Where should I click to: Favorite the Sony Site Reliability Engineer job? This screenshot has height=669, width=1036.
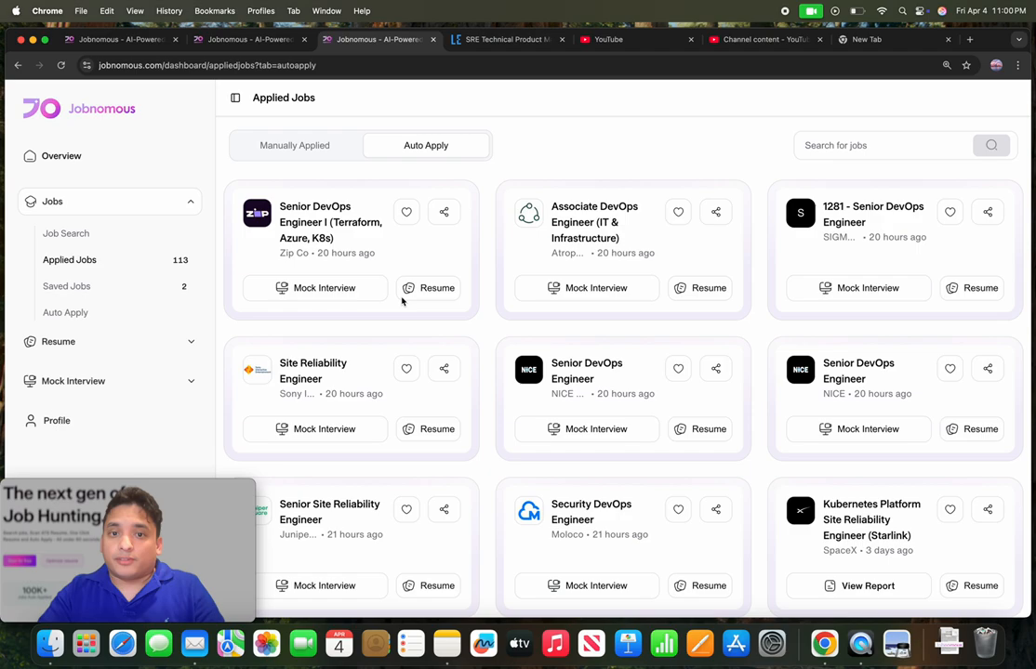(x=406, y=369)
